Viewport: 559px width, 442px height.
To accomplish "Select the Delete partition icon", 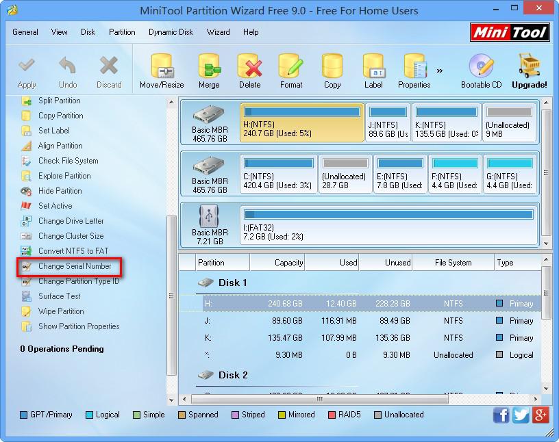I will [249, 68].
